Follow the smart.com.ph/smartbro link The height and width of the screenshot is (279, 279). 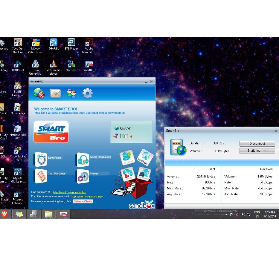tap(69, 192)
